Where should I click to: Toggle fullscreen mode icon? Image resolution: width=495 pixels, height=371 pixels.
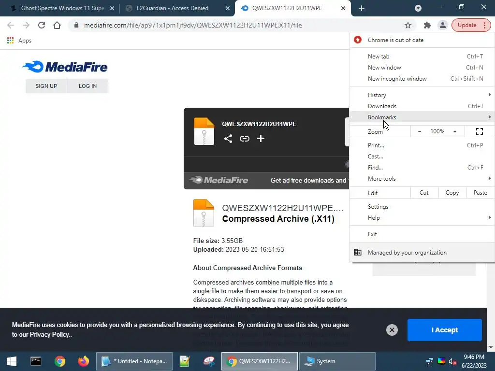(x=479, y=131)
